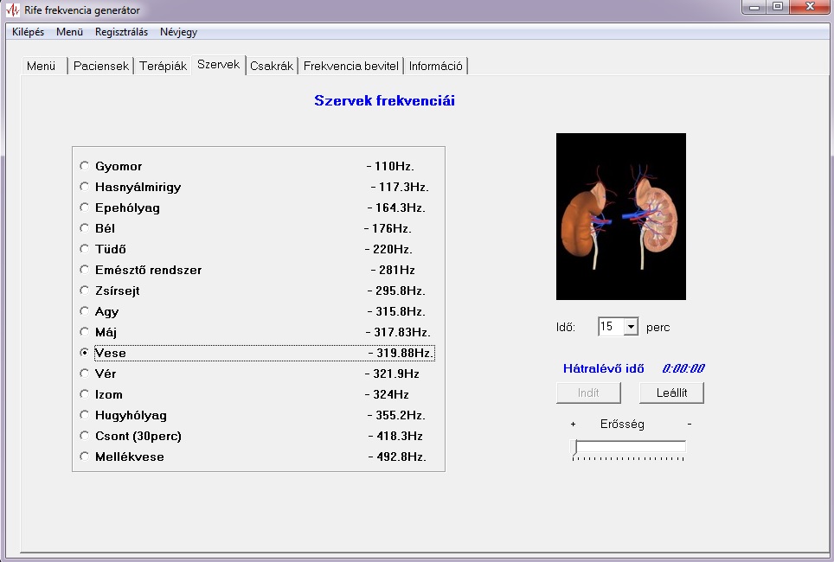Image resolution: width=834 pixels, height=562 pixels.
Task: Click the Idő value field showing 15
Action: pyautogui.click(x=611, y=327)
